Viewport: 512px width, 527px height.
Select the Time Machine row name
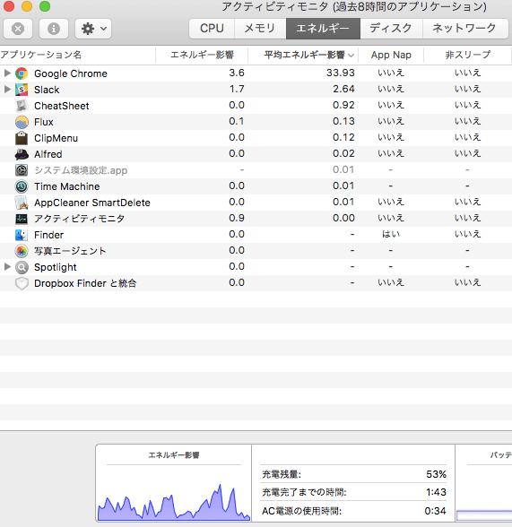coord(67,186)
